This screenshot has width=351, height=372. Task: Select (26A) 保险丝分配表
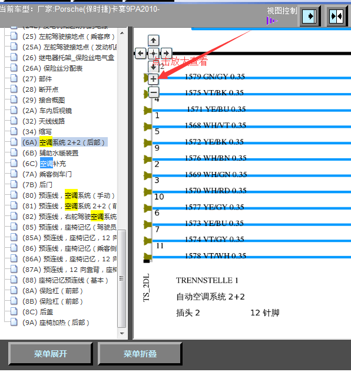tap(52, 68)
